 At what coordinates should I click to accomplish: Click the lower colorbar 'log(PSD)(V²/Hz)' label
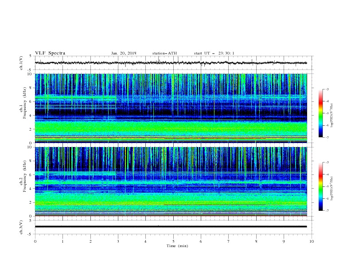click(331, 188)
